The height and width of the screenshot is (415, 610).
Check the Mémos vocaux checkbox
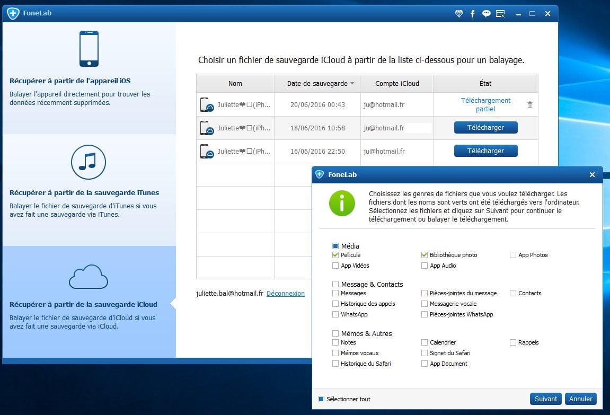(x=335, y=353)
